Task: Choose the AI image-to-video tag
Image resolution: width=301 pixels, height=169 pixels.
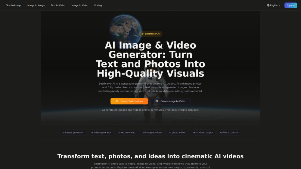Action: [x=152, y=132]
